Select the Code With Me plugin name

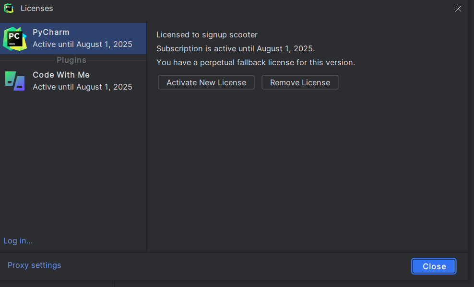point(61,75)
